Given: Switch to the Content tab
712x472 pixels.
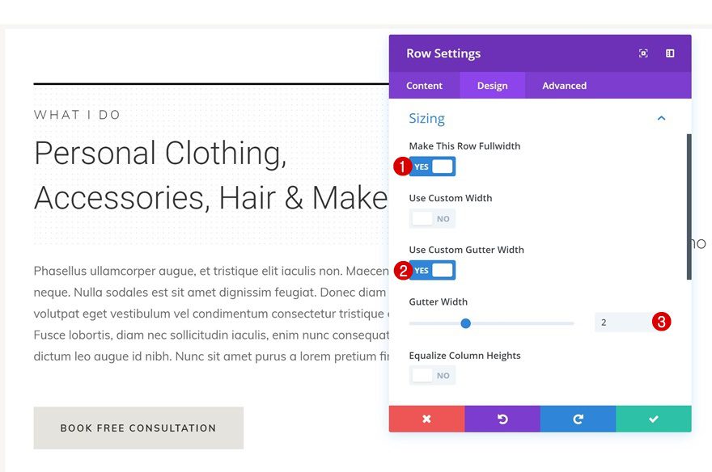Looking at the screenshot, I should 424,86.
